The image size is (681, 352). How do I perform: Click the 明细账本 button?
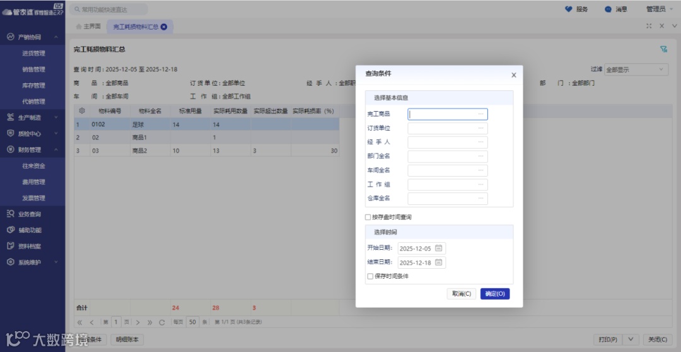click(x=127, y=339)
